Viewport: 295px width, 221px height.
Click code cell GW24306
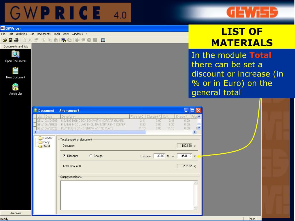pyautogui.click(x=51, y=121)
